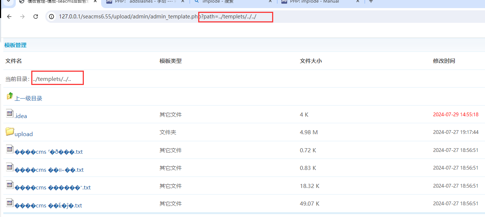Click the up-arrow folder icon beside 上一级目录

(10, 96)
